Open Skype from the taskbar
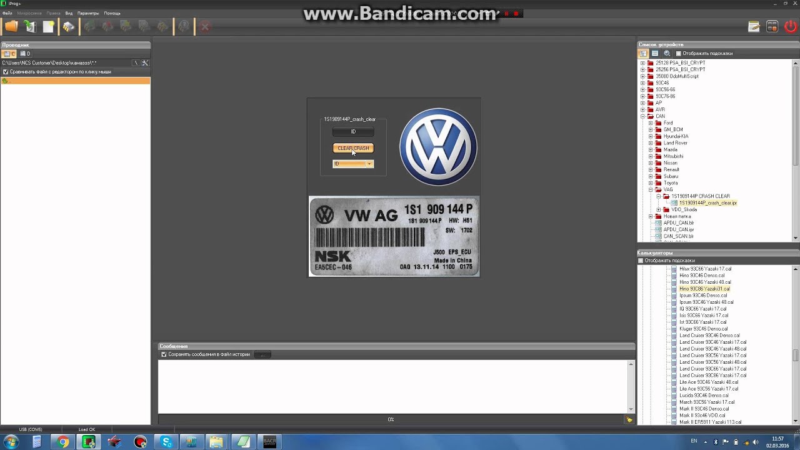The height and width of the screenshot is (450, 800). tap(166, 442)
